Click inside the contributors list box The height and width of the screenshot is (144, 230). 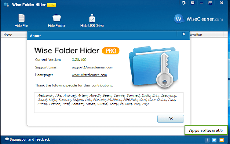pos(109,102)
